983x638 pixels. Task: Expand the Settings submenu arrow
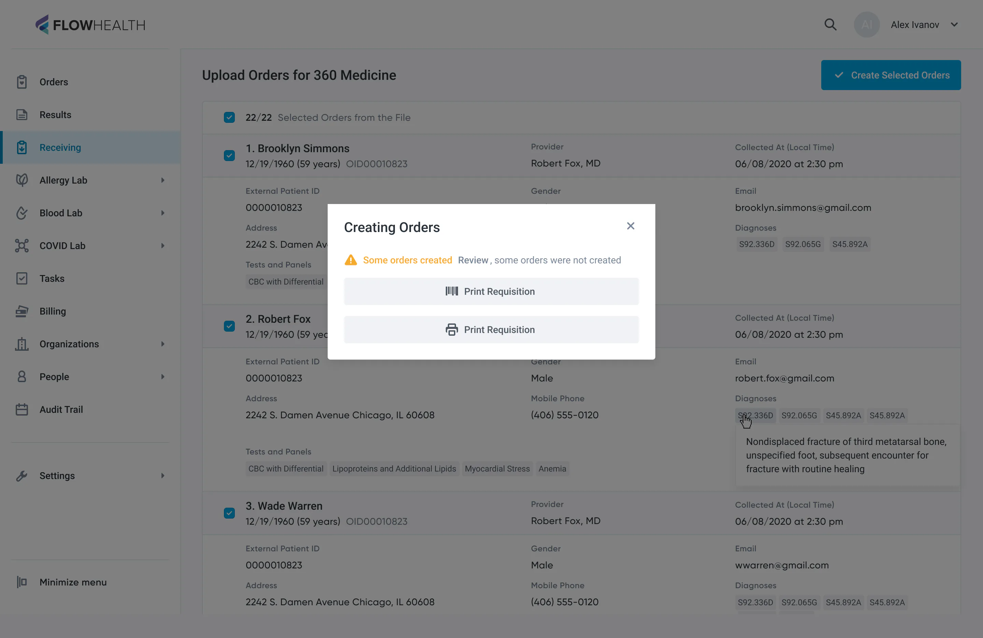click(163, 476)
